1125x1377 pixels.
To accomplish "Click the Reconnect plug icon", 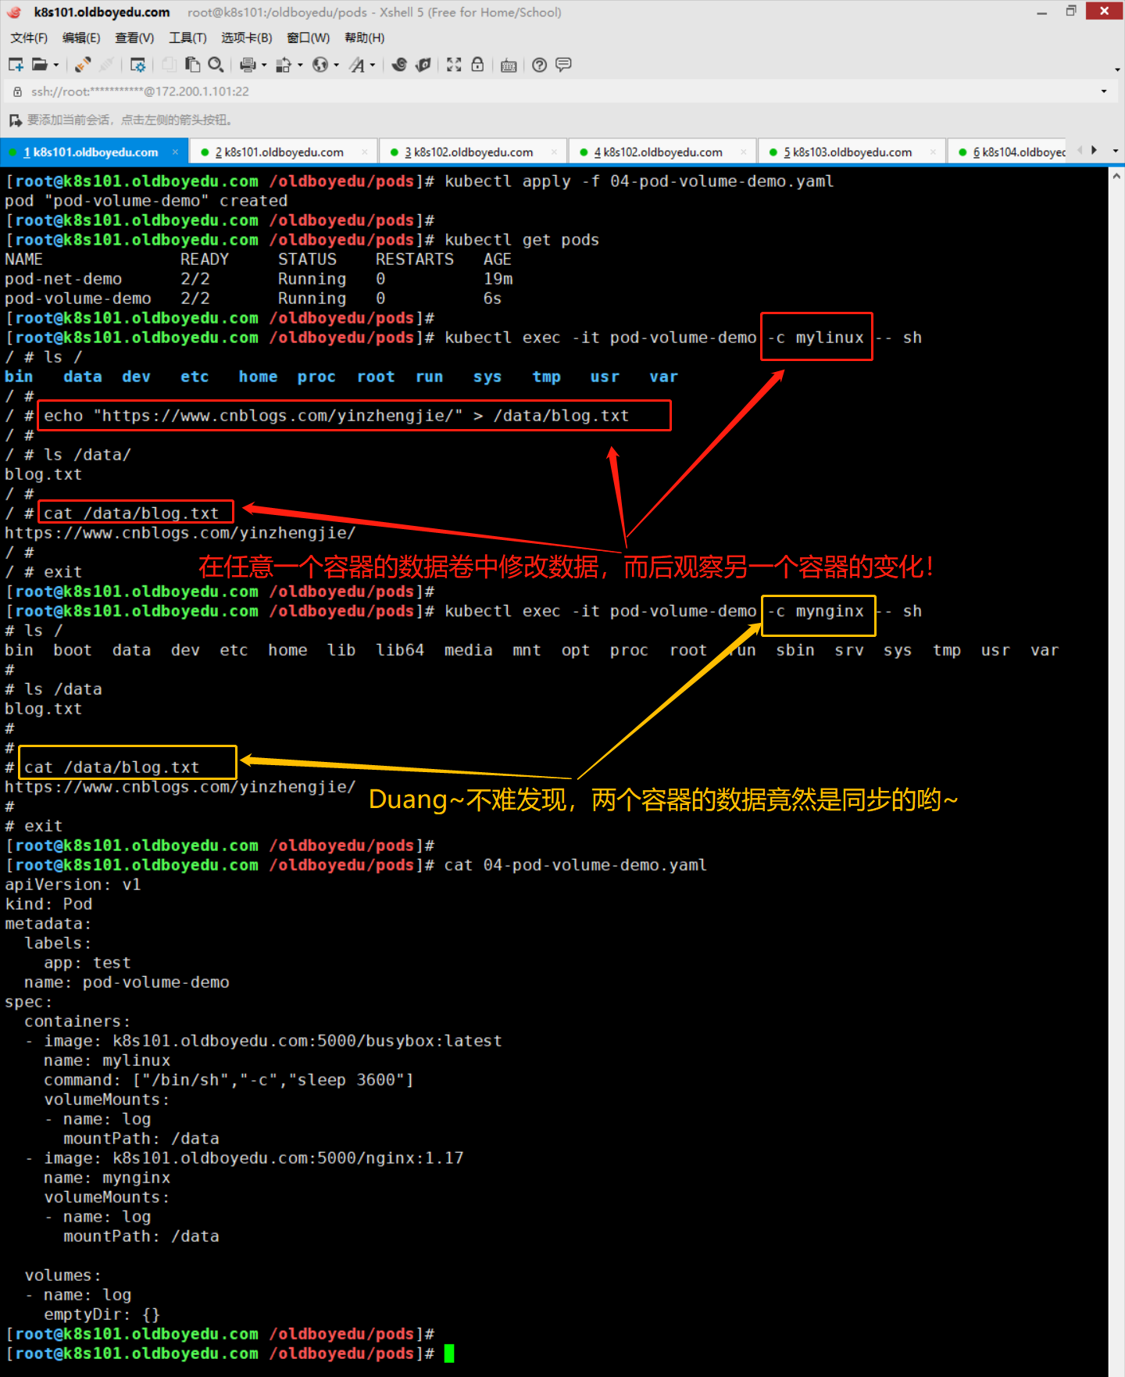I will [83, 65].
